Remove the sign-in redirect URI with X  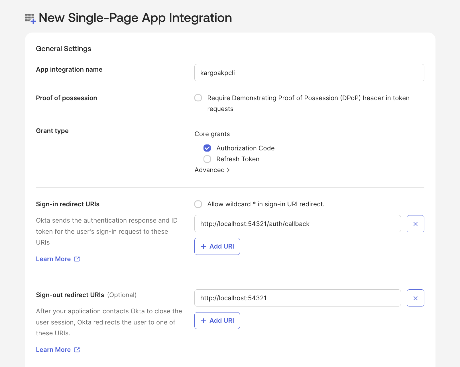click(415, 224)
